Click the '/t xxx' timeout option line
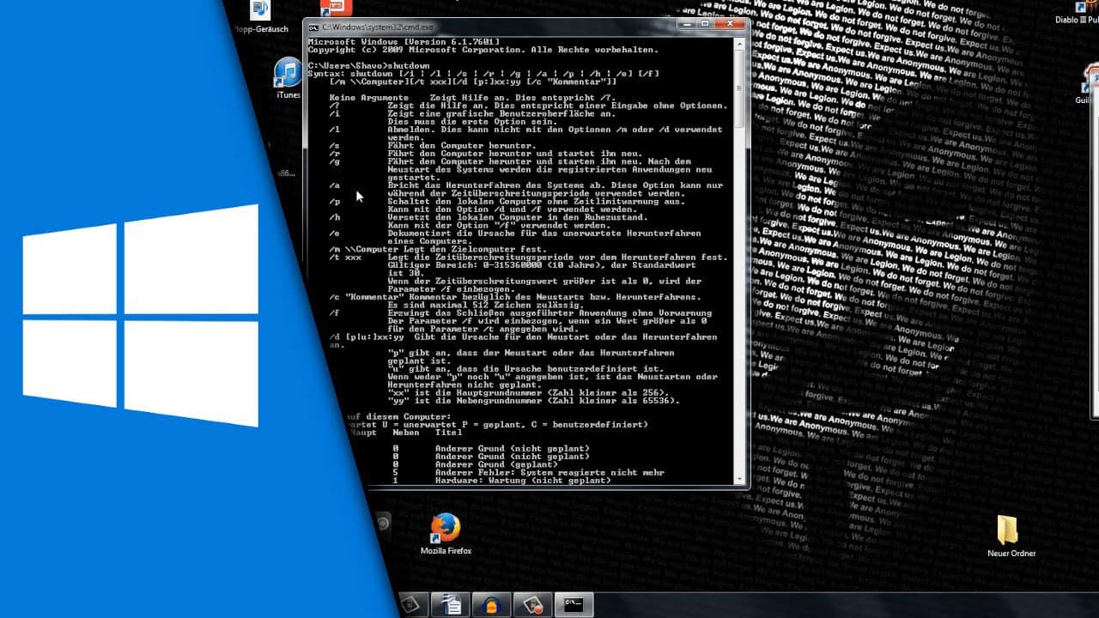Viewport: 1099px width, 618px height. click(528, 257)
